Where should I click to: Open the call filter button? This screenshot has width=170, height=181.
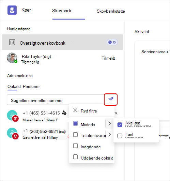[x=111, y=100]
